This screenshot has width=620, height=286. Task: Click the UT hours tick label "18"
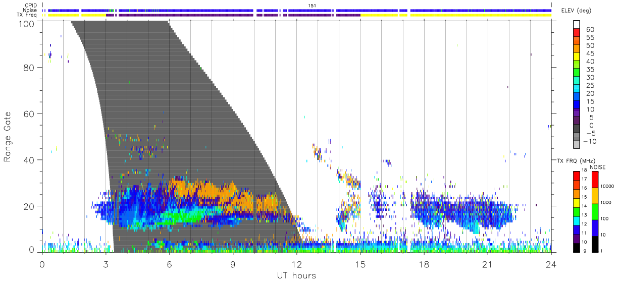[424, 264]
